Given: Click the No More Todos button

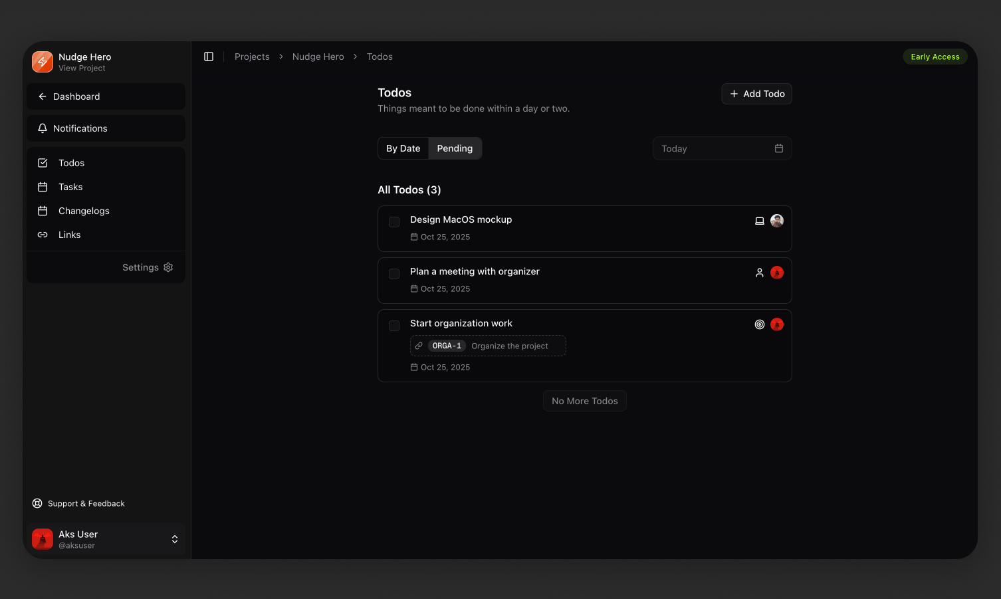Looking at the screenshot, I should click(585, 401).
